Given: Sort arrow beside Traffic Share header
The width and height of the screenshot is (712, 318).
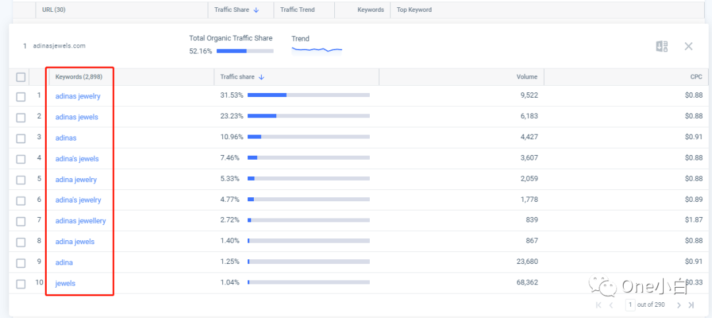Looking at the screenshot, I should coord(256,10).
